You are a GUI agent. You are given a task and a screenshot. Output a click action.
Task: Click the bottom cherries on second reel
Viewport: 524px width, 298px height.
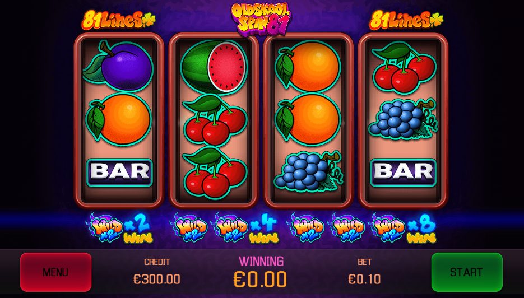tap(215, 173)
